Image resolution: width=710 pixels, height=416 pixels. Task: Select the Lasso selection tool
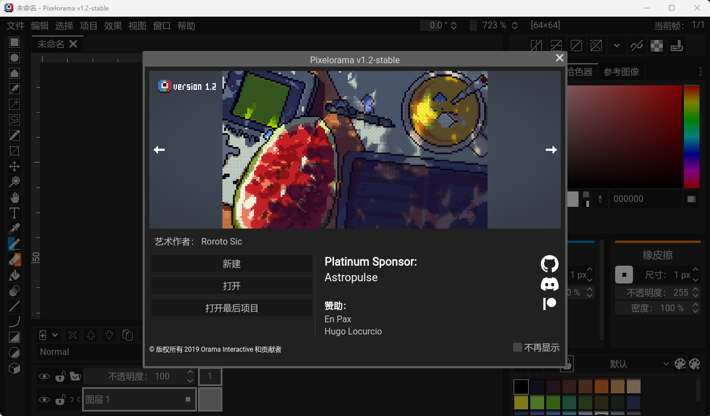(x=14, y=120)
